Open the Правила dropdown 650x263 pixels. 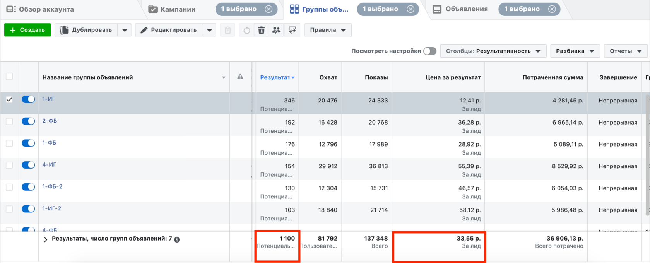(328, 30)
